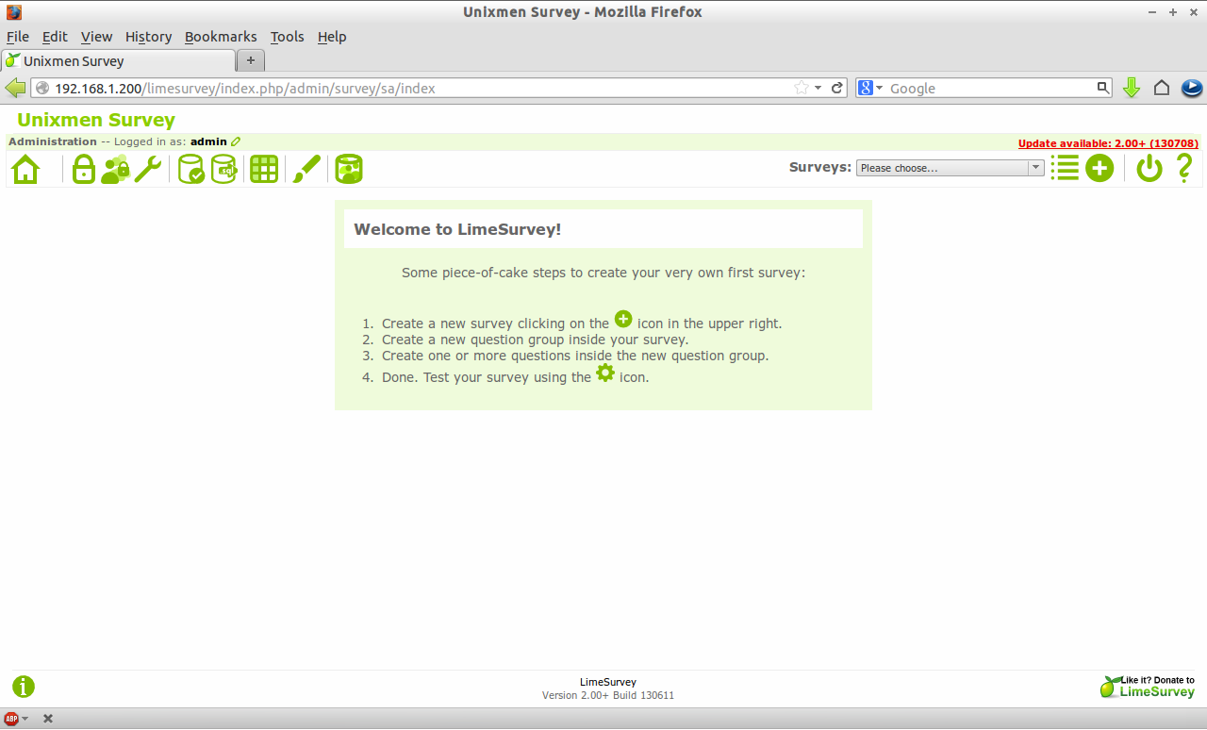Screen dimensions: 1207x730
Task: Click the 'Create one or more questions' step text
Action: (575, 356)
